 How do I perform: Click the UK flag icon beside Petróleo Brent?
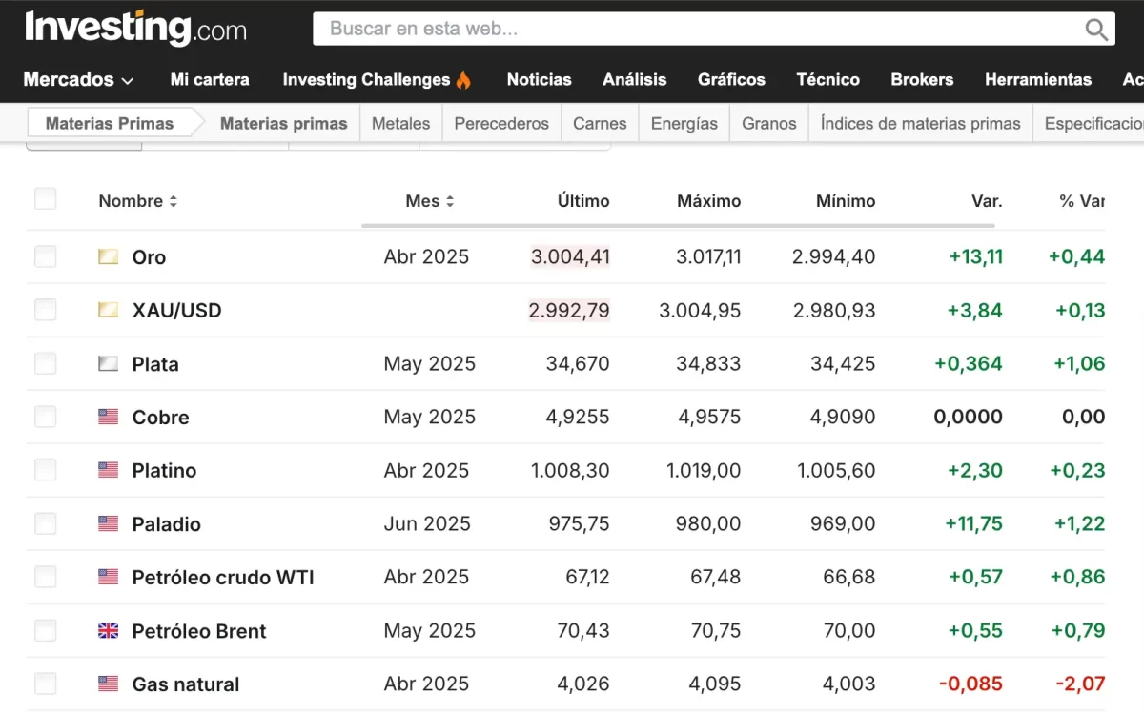109,630
